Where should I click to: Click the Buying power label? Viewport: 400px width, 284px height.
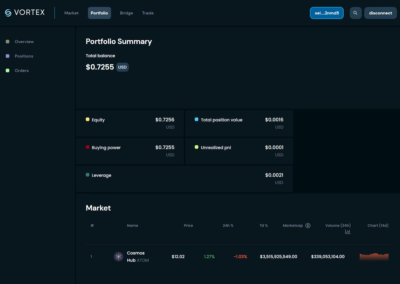tap(106, 148)
